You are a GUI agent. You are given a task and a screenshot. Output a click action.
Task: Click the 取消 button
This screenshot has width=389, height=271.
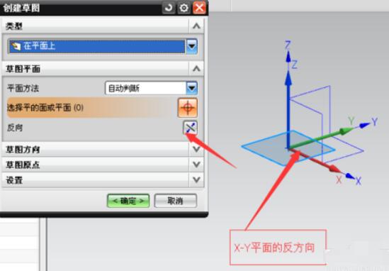pyautogui.click(x=176, y=201)
